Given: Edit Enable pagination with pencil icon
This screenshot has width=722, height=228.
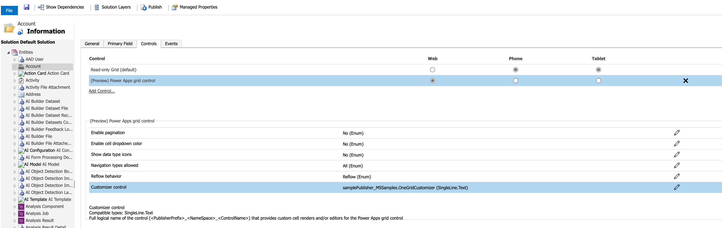Looking at the screenshot, I should [x=677, y=133].
